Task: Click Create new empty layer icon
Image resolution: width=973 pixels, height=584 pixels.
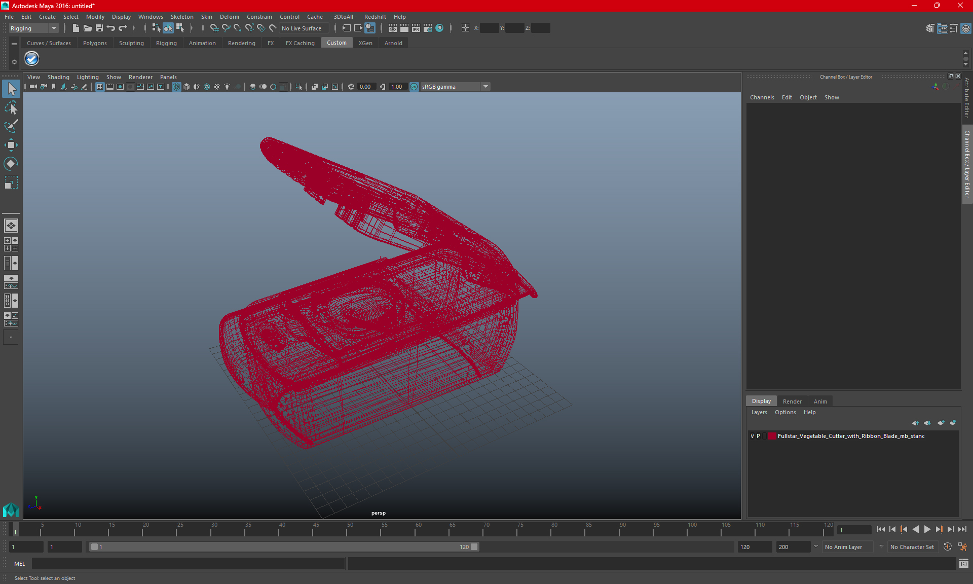Action: (941, 423)
